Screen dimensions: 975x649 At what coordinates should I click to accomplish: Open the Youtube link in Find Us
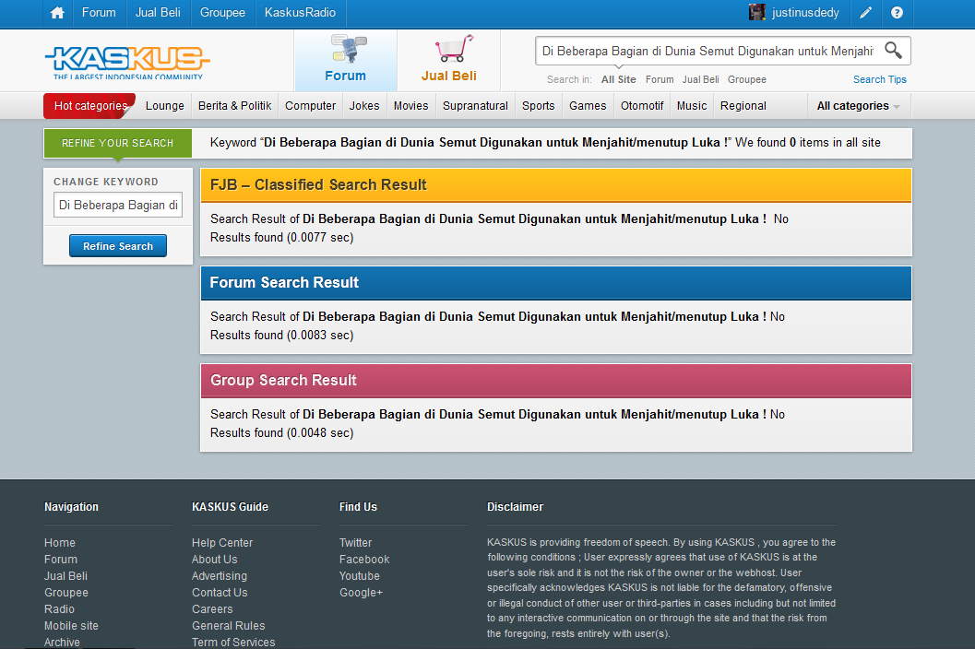tap(360, 576)
